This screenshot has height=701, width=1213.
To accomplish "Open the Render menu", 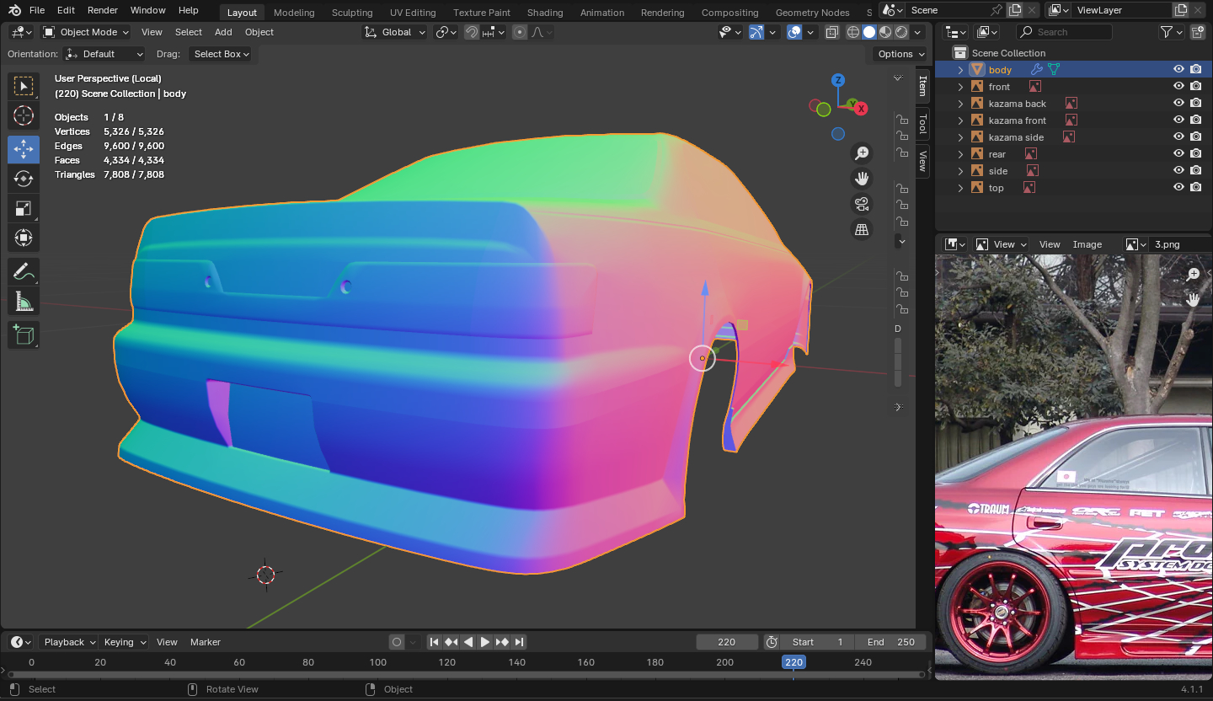I will tap(103, 10).
